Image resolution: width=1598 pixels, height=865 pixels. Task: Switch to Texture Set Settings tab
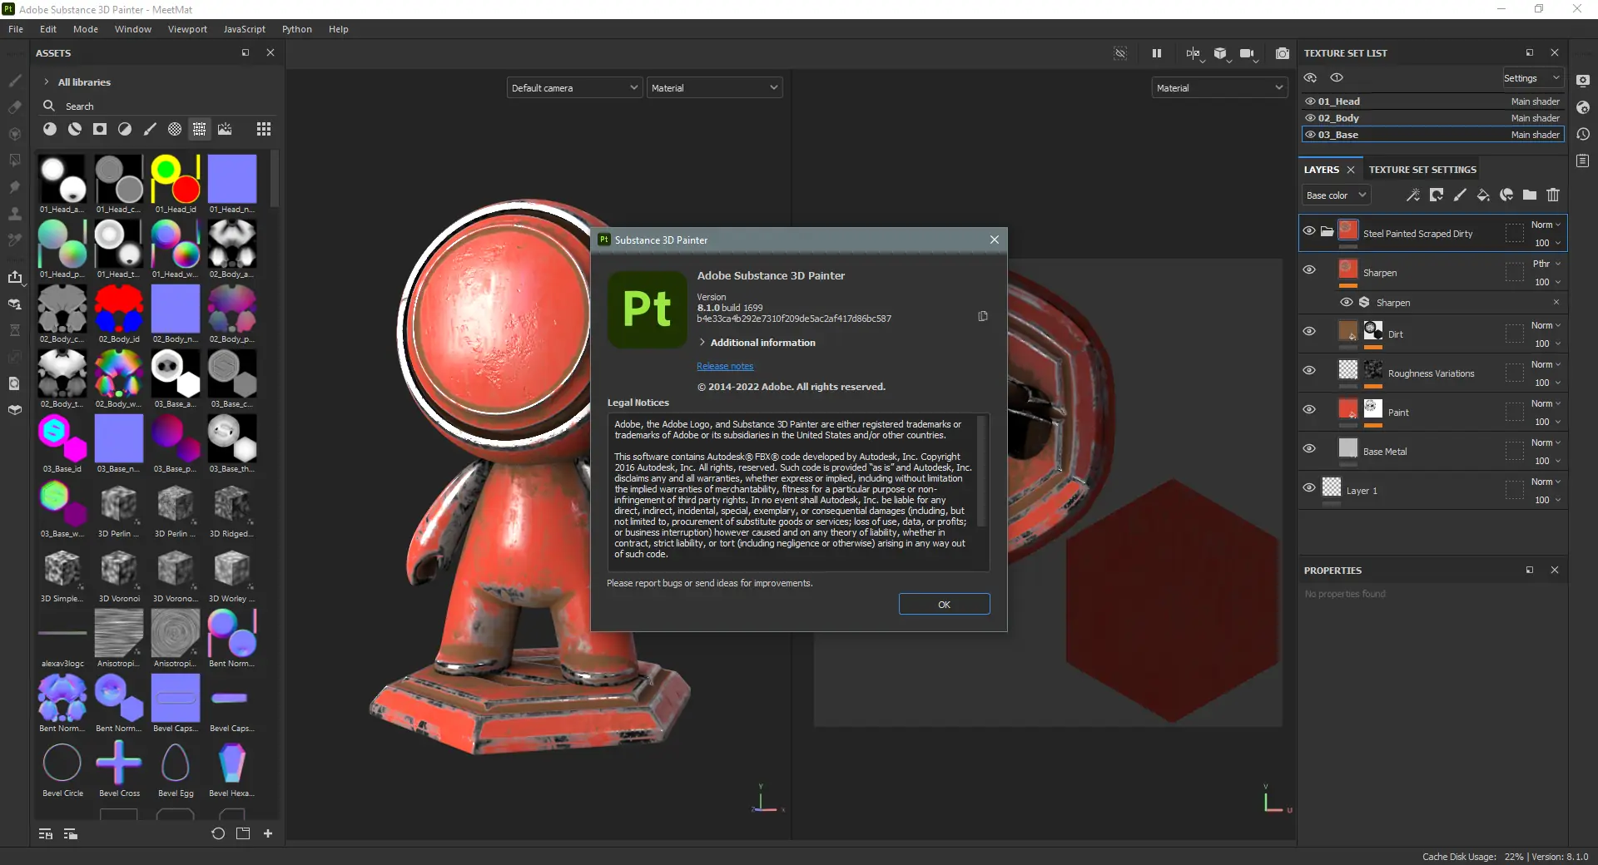[1422, 170]
